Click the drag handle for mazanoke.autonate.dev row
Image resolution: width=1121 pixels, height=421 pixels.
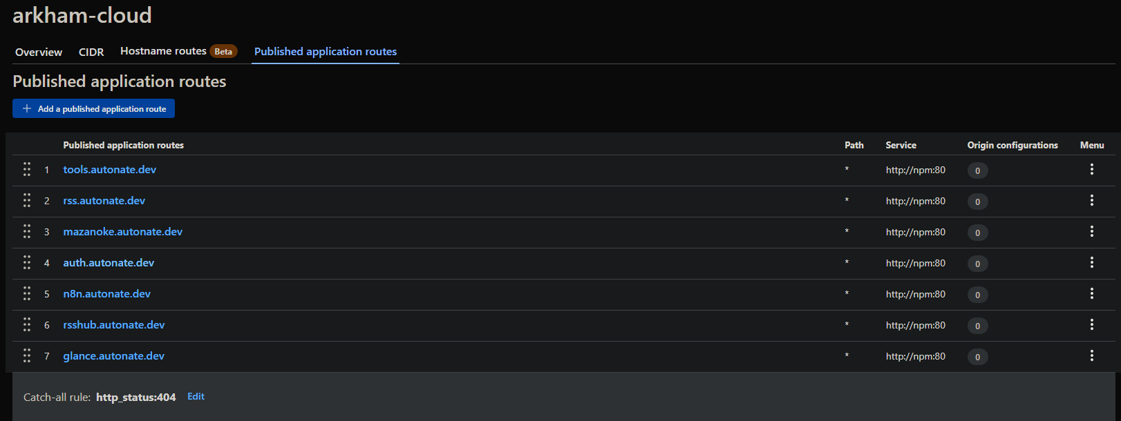tap(27, 231)
